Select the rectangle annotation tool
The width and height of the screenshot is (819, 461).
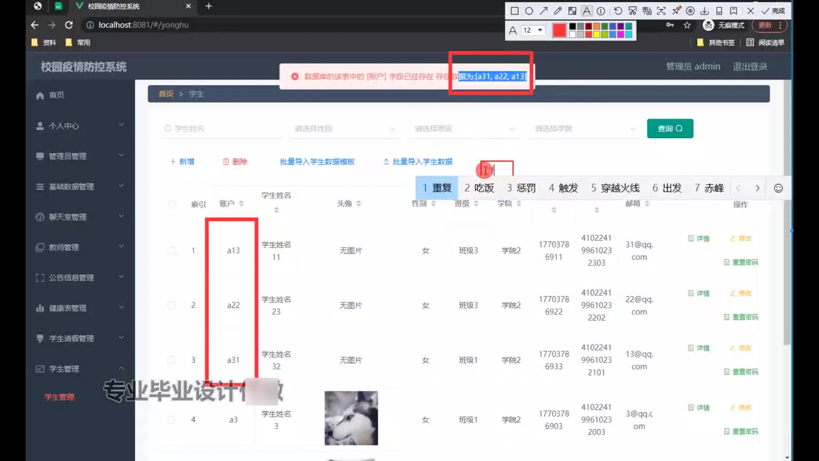514,11
